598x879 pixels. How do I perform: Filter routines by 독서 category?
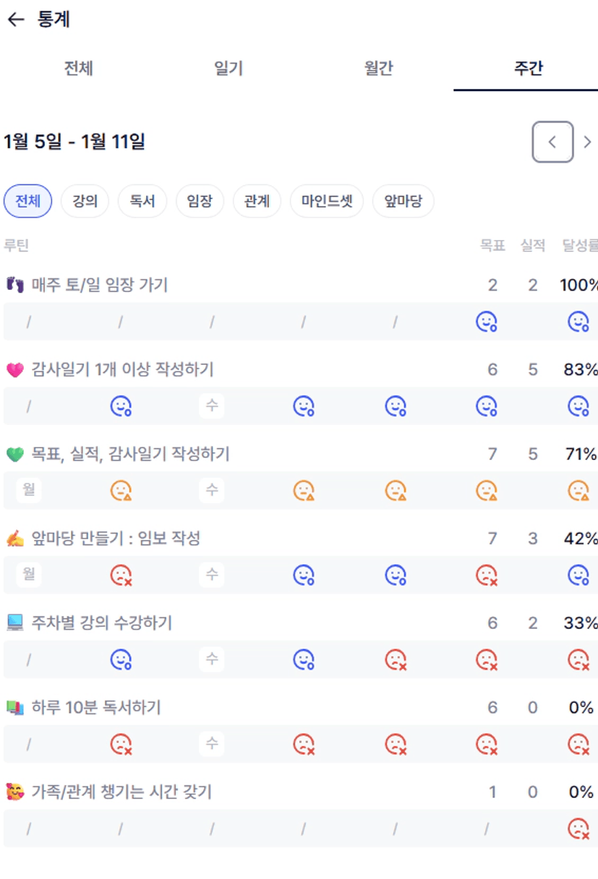(142, 201)
